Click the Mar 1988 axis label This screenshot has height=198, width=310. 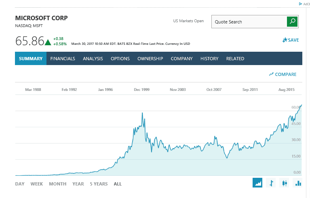[33, 90]
